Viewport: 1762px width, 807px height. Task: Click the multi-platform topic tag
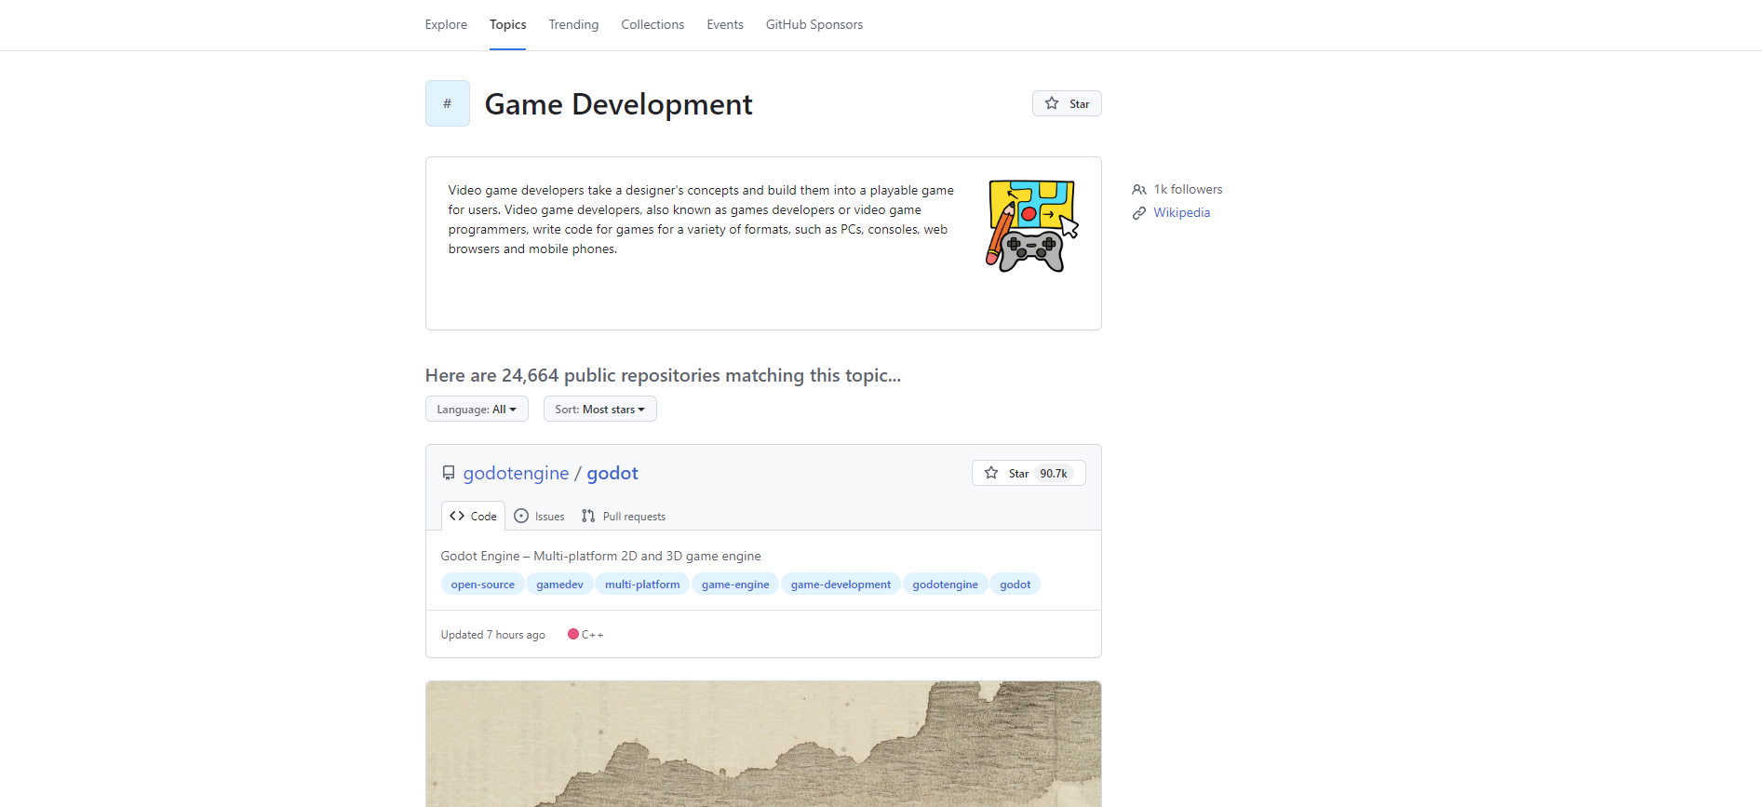click(x=642, y=585)
